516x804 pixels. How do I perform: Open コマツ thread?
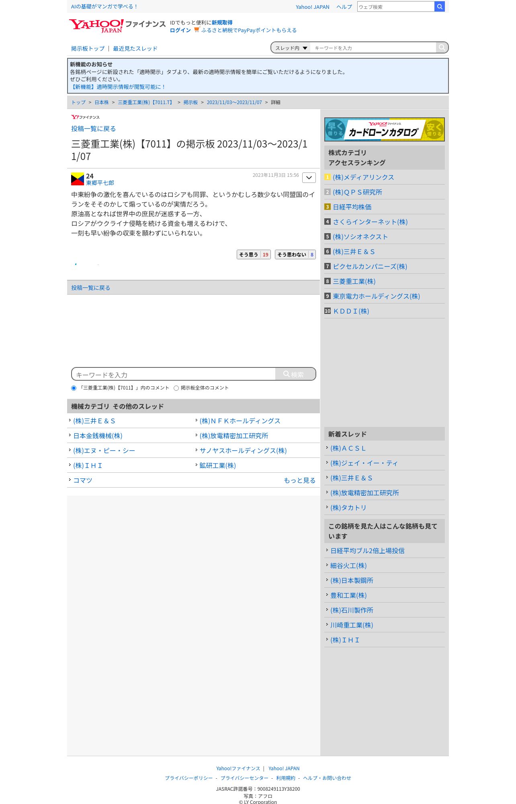83,480
